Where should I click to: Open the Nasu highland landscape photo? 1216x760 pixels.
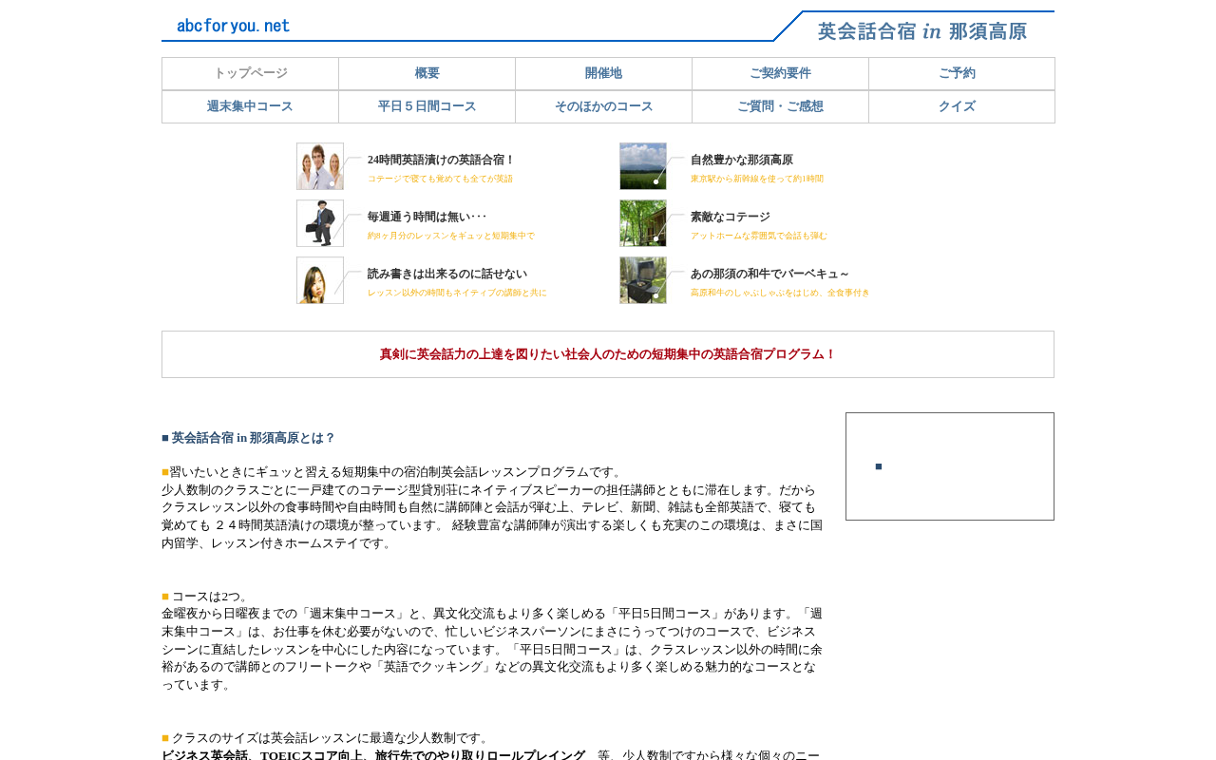click(643, 166)
